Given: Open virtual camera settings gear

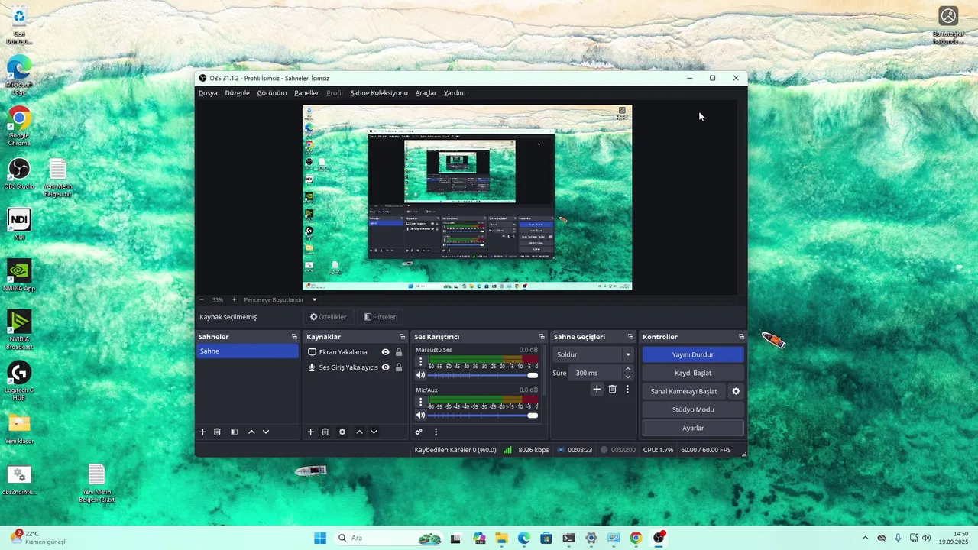Looking at the screenshot, I should pos(736,391).
